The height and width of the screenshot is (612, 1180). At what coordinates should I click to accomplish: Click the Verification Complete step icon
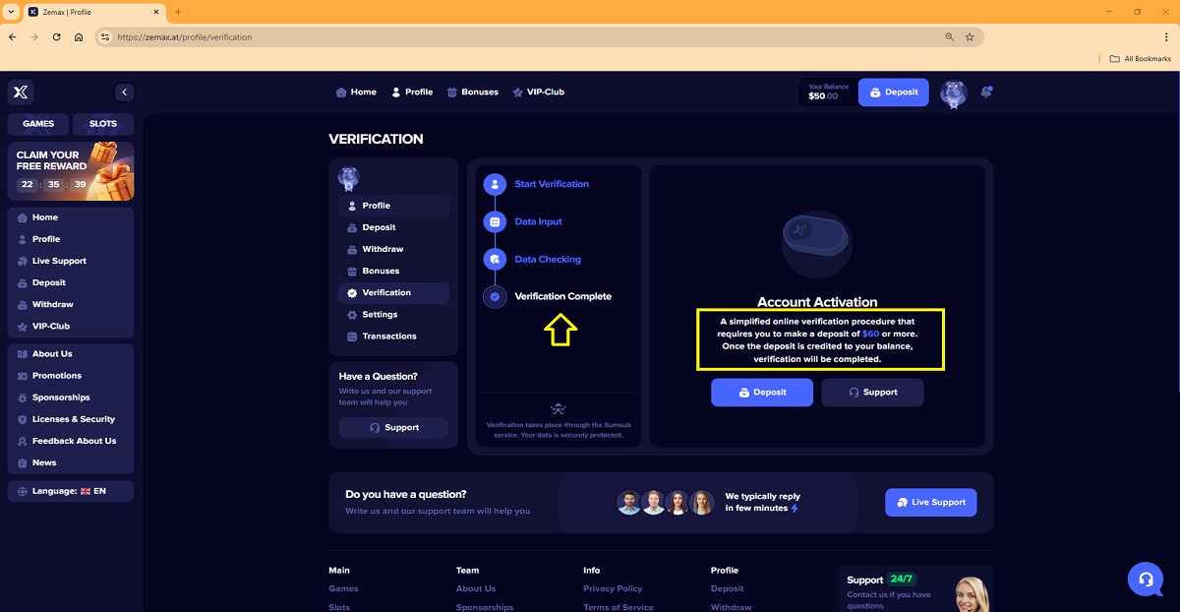pos(495,296)
